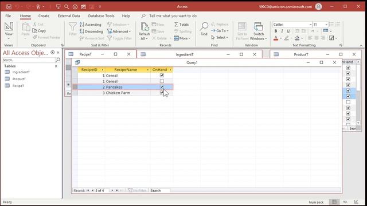367x206 pixels.
Task: Open the Advanced filter dropdown
Action: pyautogui.click(x=119, y=31)
